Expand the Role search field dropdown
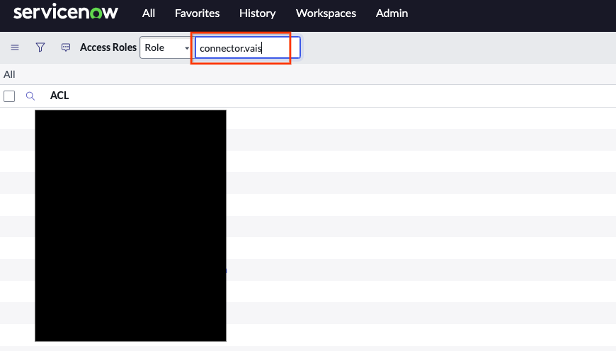Image resolution: width=616 pixels, height=351 pixels. coord(167,47)
